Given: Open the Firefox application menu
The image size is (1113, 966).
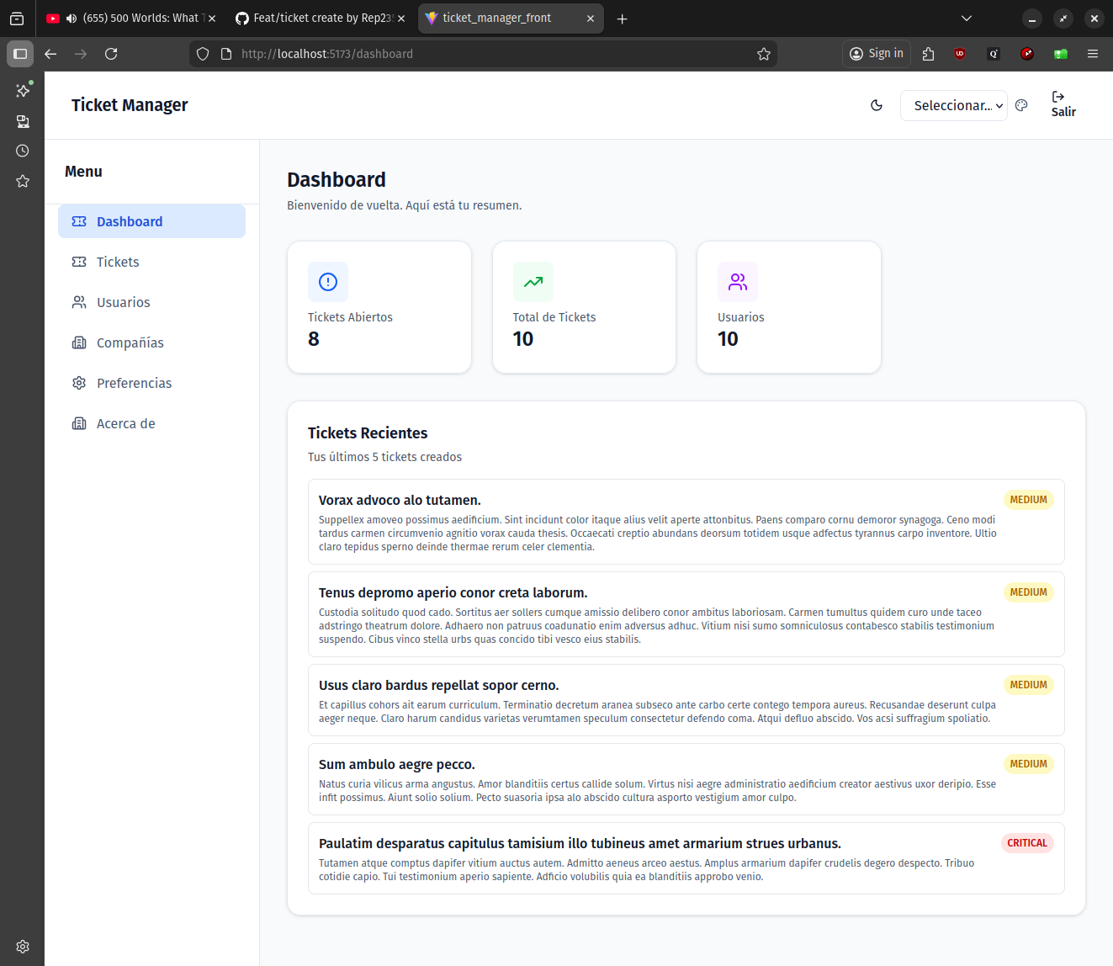Looking at the screenshot, I should tap(1093, 53).
